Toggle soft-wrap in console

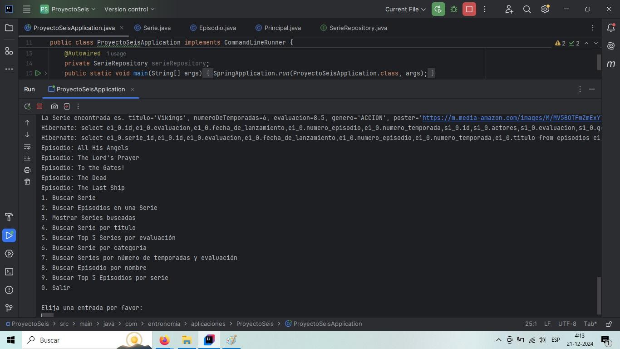coord(27,146)
